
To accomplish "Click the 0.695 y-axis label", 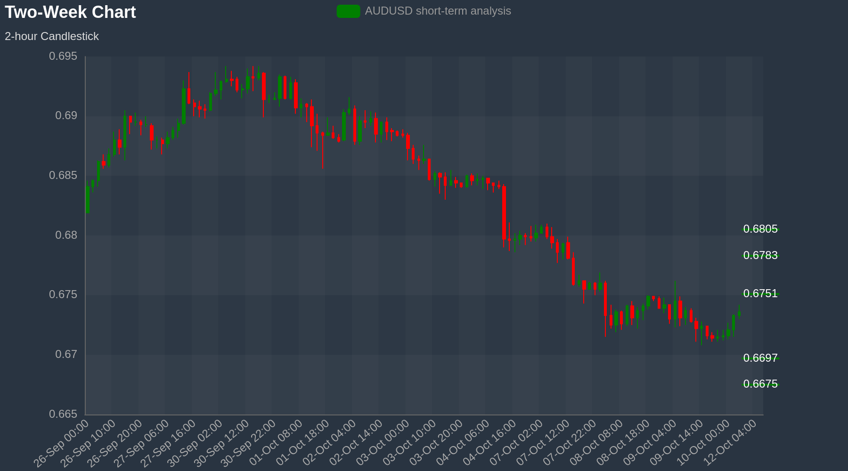I will tap(63, 57).
